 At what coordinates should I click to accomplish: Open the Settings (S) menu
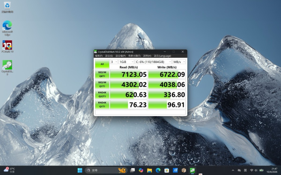click(109, 56)
